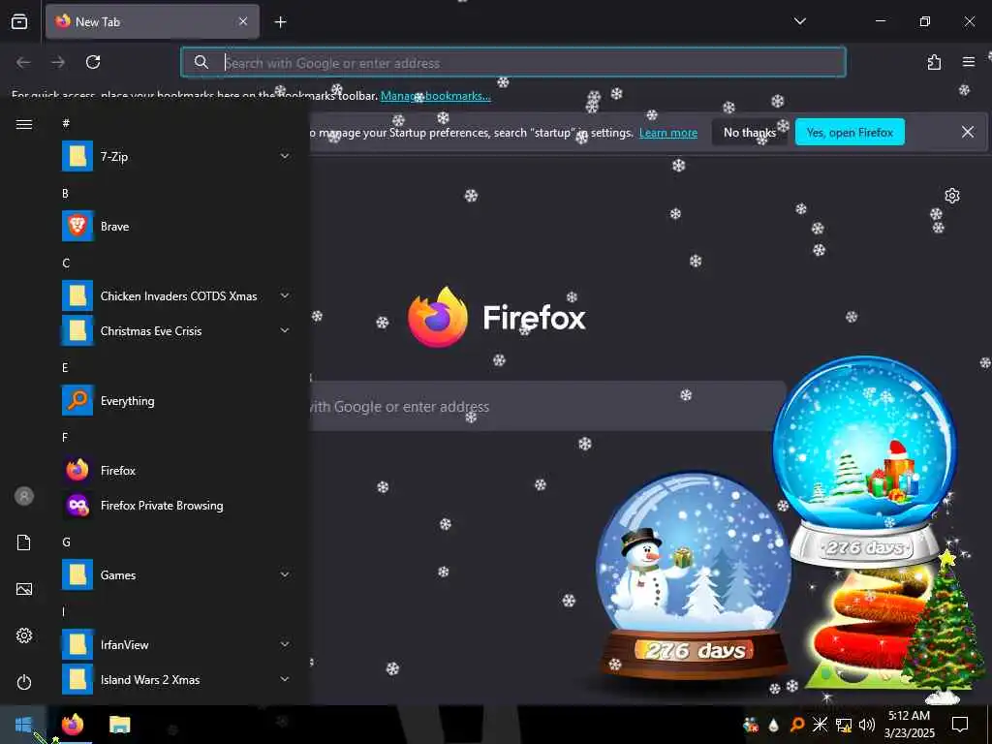
Task: Click the B letter header in Start list
Action: [65, 194]
